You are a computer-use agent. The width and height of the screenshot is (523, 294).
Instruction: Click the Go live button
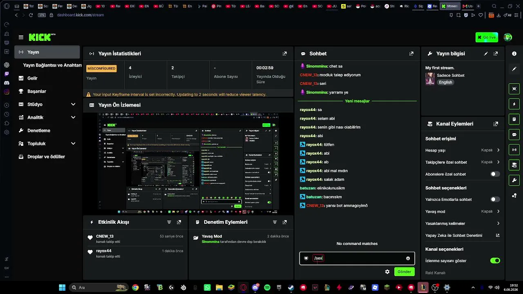pos(487,37)
